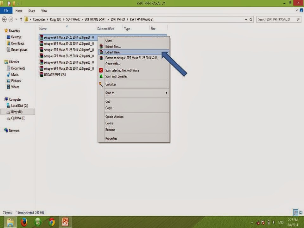This screenshot has height=228, width=304.
Task: Switch to large icons view layout
Action: (x=301, y=213)
